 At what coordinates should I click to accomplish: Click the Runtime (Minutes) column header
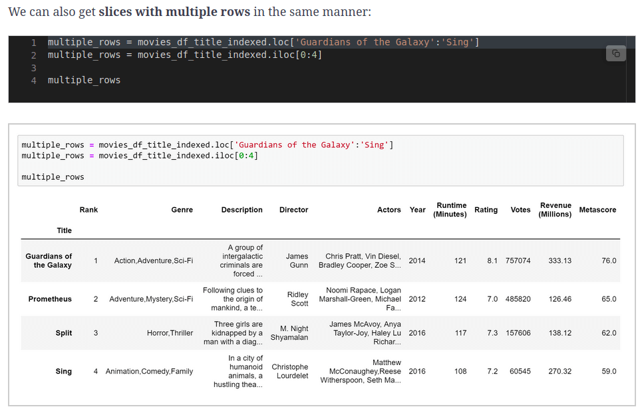[x=450, y=210]
